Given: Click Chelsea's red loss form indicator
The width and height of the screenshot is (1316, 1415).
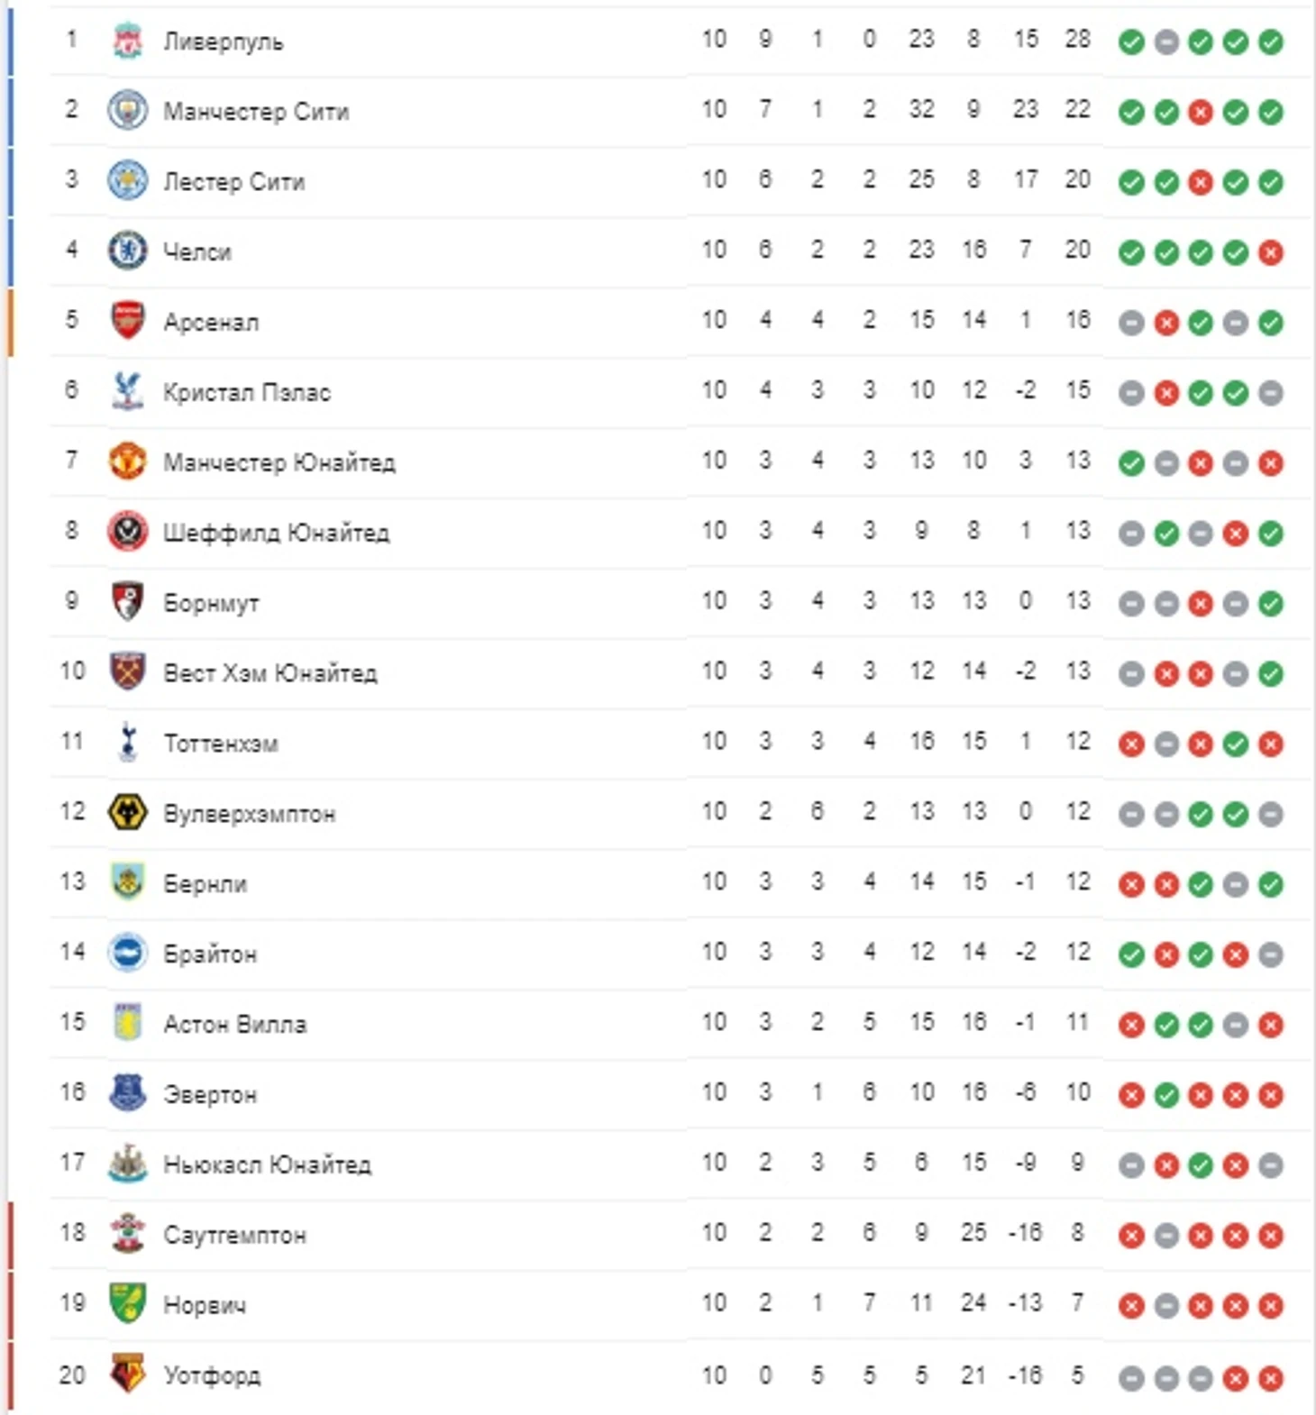Looking at the screenshot, I should tap(1270, 253).
